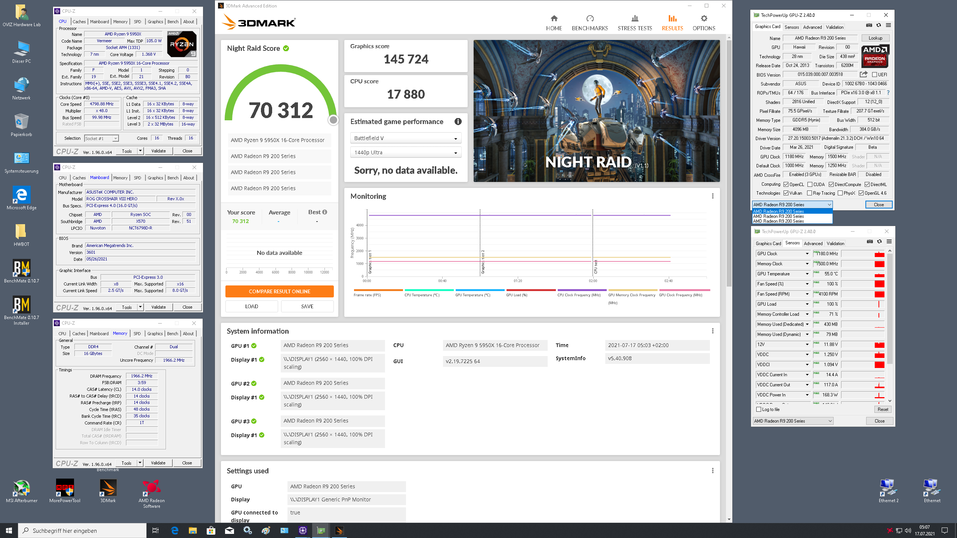Open HWBOT folder on desktop
Screen dimensions: 957x538
tap(21, 235)
